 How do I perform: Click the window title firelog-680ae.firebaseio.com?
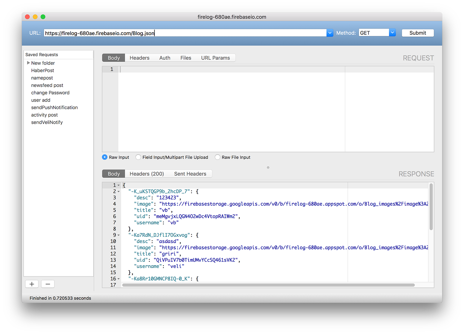tap(232, 17)
